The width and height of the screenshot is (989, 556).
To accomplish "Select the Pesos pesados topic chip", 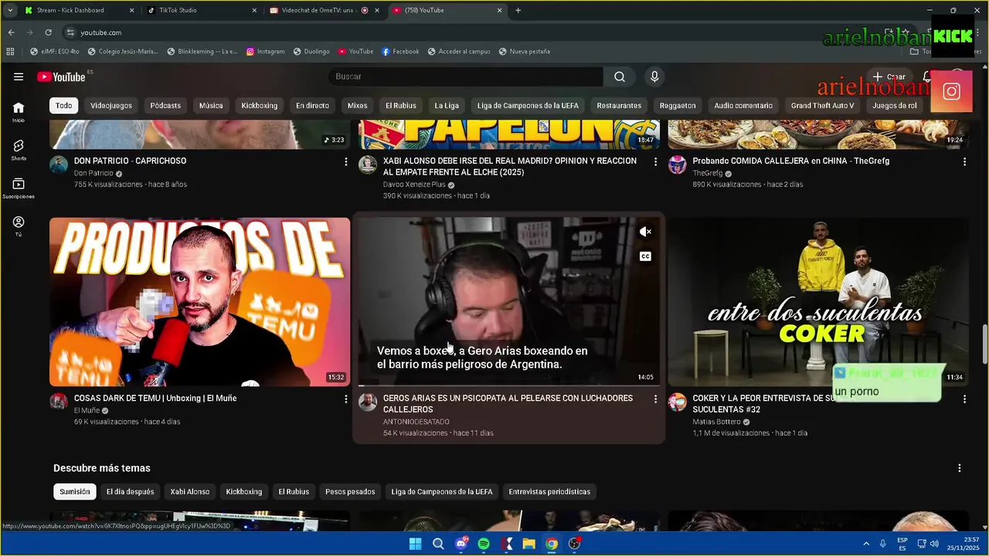I will tap(350, 492).
